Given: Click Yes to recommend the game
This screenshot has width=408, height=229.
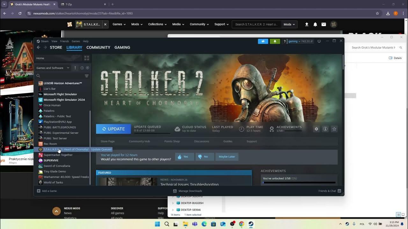Looking at the screenshot, I should [x=185, y=156].
